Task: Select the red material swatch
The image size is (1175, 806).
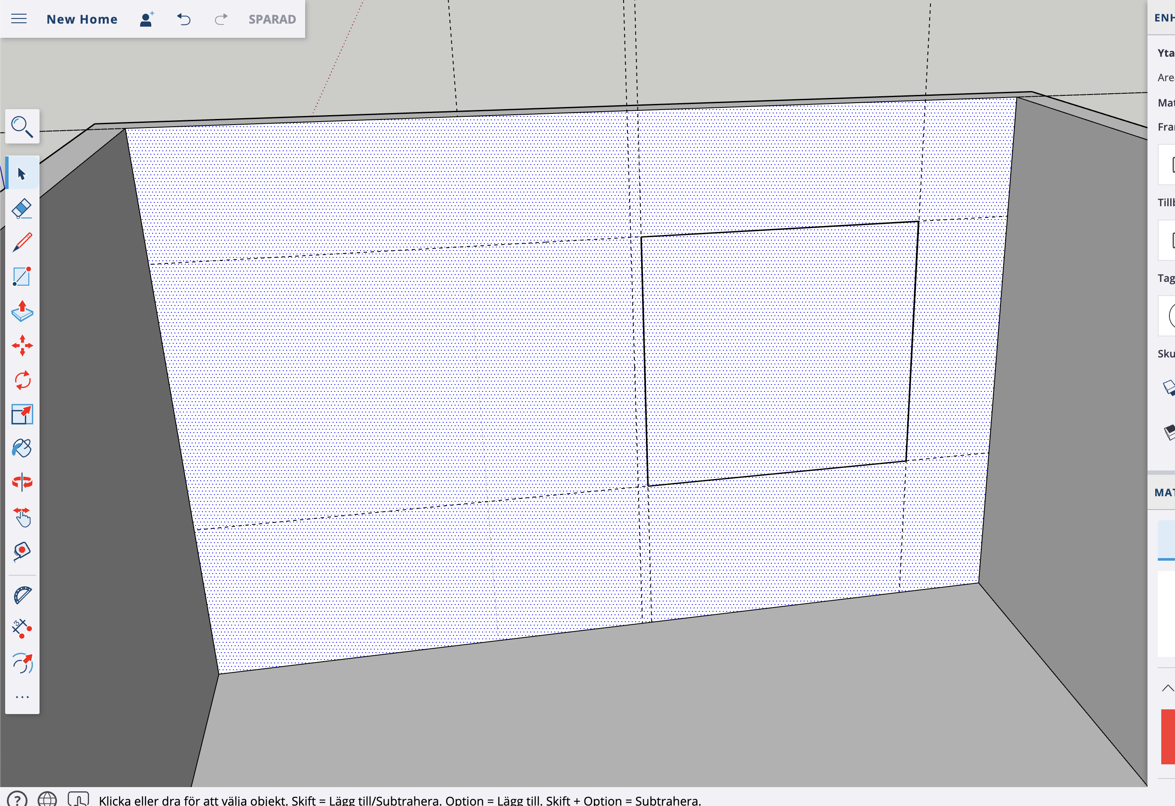Action: [x=1168, y=736]
